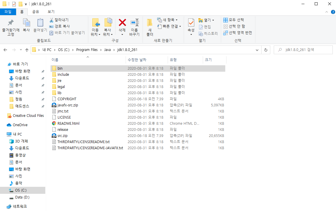Open Copy to (복사 위치) menu
The height and width of the screenshot is (211, 336).
[x=108, y=27]
